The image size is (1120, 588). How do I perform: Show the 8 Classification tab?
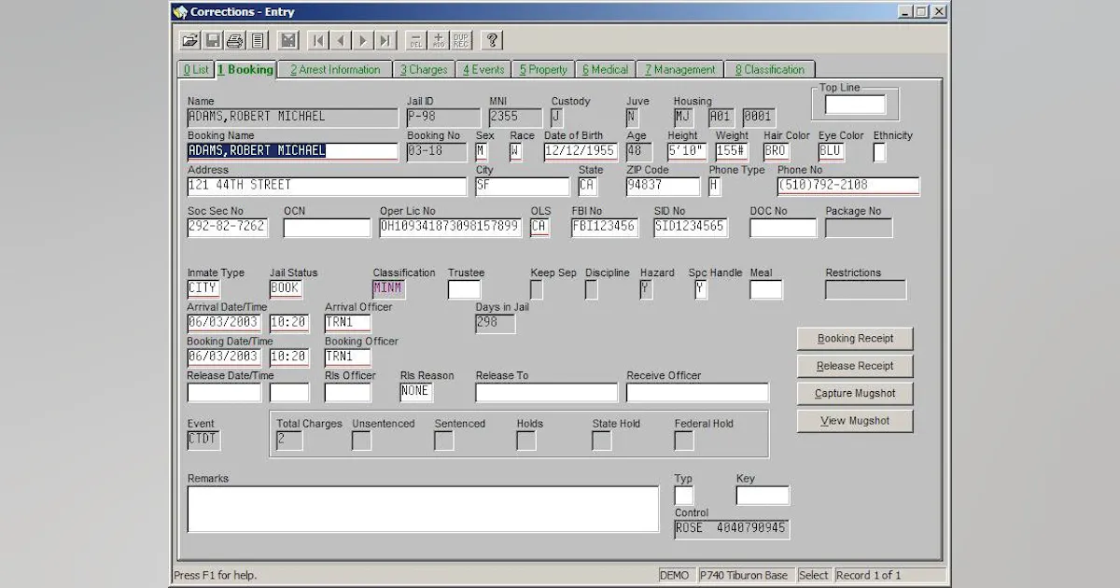point(769,70)
